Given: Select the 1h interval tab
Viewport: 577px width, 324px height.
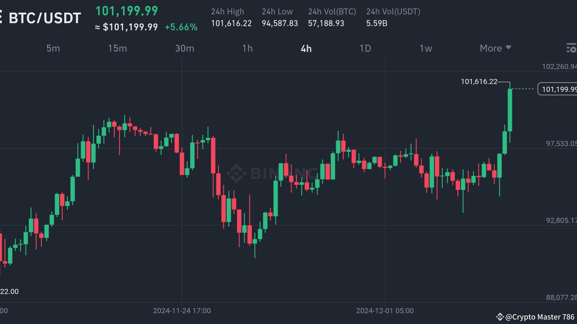Looking at the screenshot, I should 247,48.
